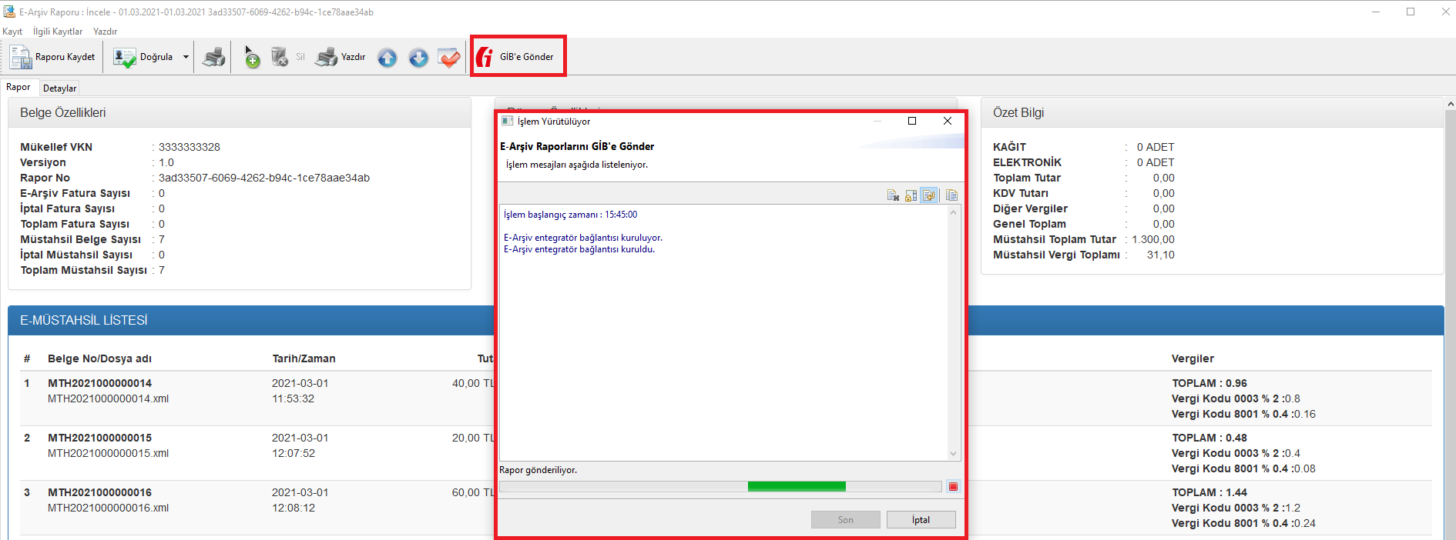Click the blue up arrow icon

387,58
